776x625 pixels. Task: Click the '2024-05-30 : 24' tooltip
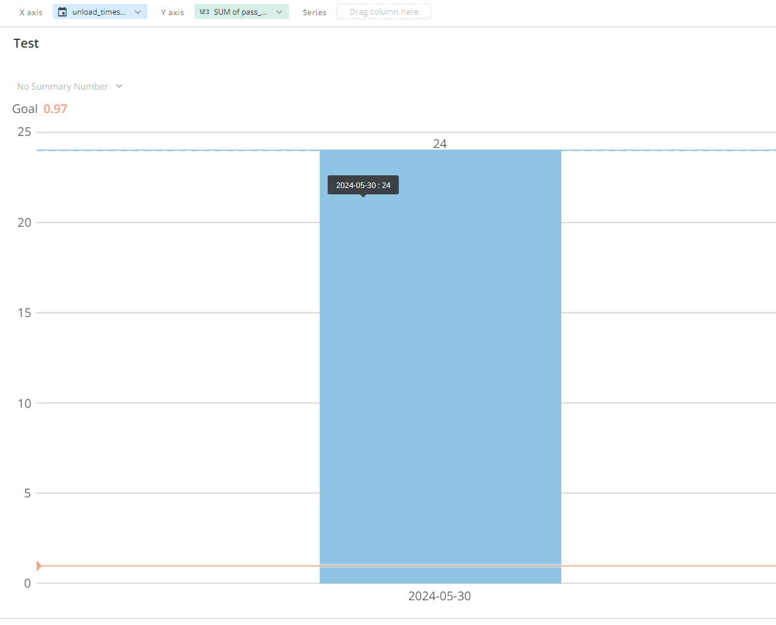tap(363, 185)
